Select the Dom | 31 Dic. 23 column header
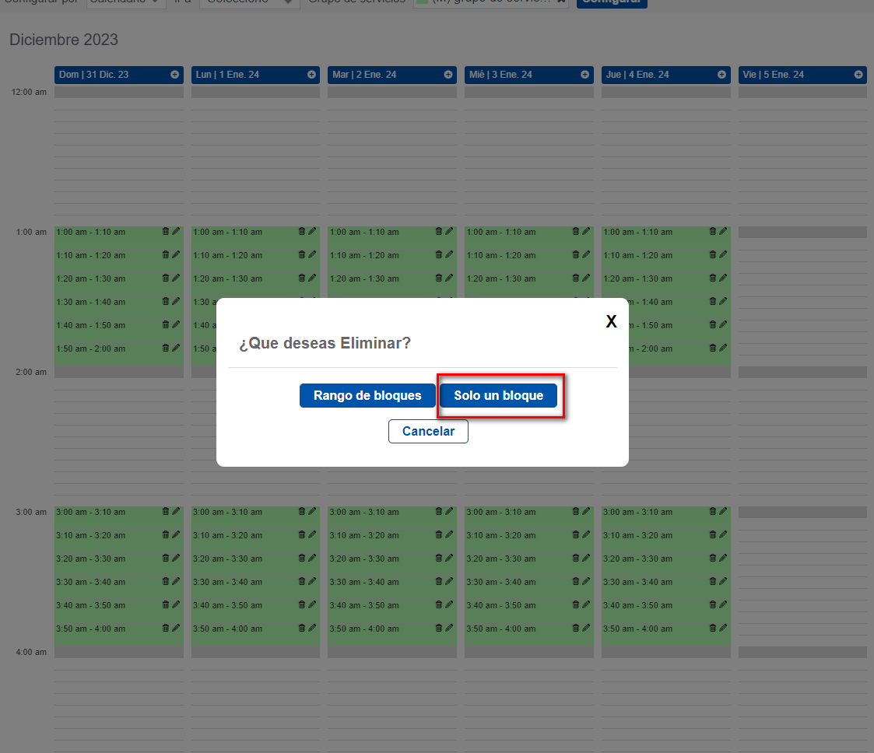The image size is (874, 753). pos(119,75)
